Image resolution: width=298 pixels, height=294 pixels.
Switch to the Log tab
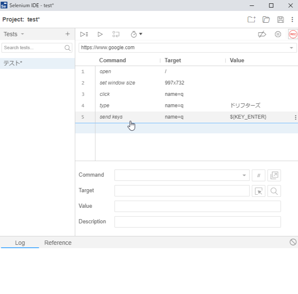tap(20, 243)
